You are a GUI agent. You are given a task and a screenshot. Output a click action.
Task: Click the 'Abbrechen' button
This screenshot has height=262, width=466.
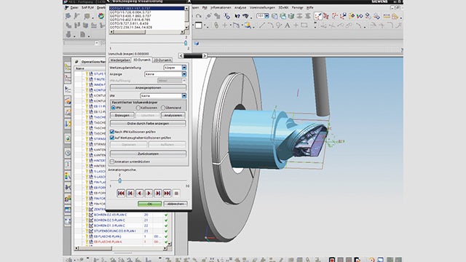(175, 204)
